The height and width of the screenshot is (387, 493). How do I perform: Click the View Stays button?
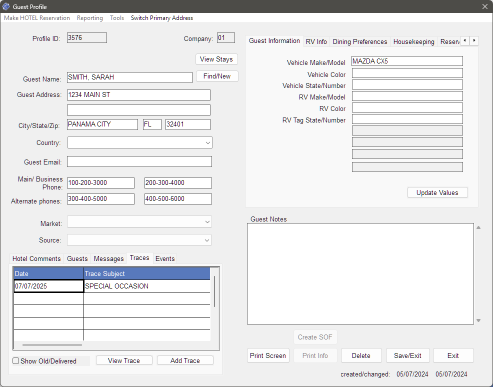click(x=216, y=59)
